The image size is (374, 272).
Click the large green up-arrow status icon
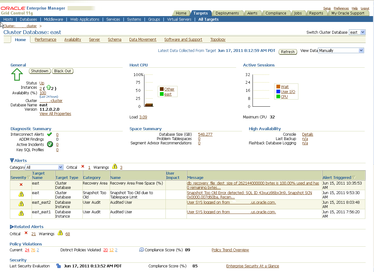(17, 74)
